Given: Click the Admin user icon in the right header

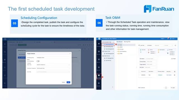Looking at the screenshot, I should tap(171, 39).
